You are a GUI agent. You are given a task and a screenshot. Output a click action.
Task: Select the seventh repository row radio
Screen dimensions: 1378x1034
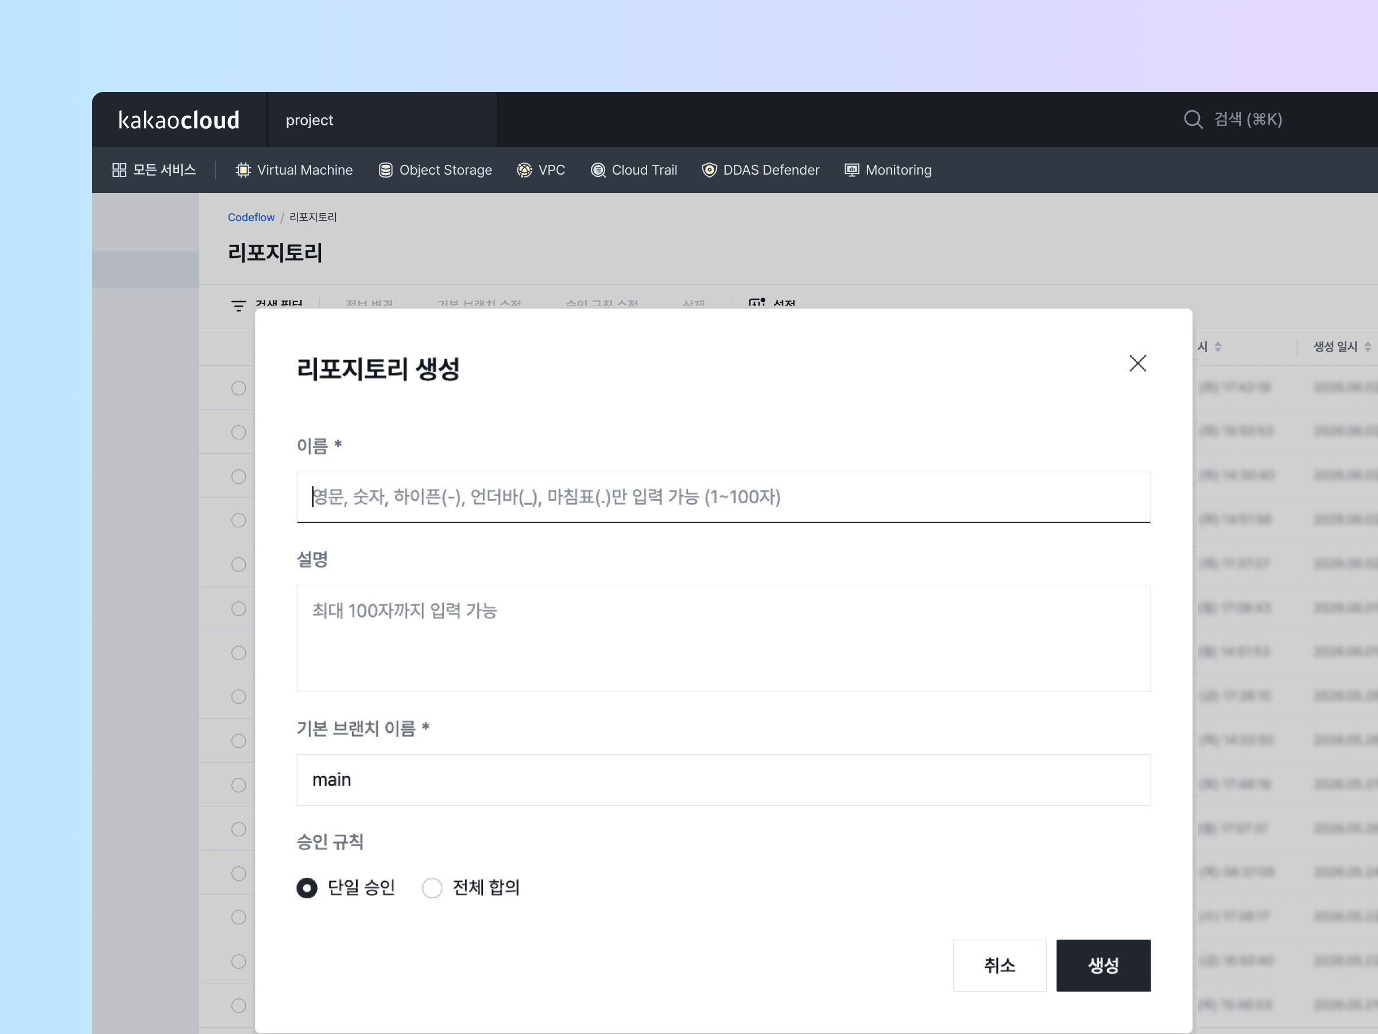pyautogui.click(x=239, y=653)
